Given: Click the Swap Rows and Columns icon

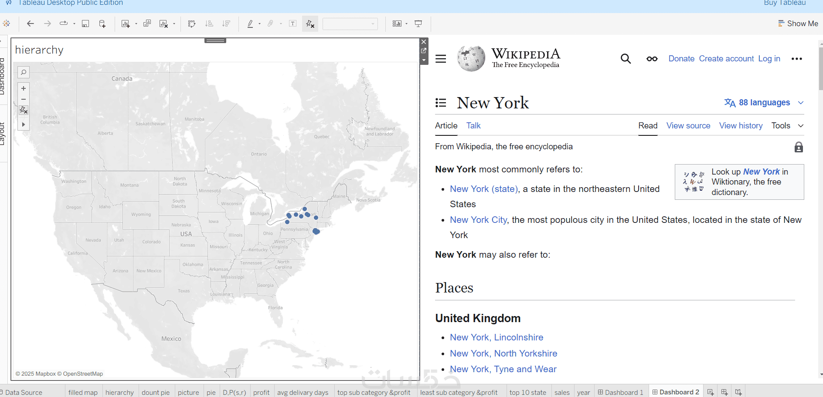Looking at the screenshot, I should [x=192, y=24].
